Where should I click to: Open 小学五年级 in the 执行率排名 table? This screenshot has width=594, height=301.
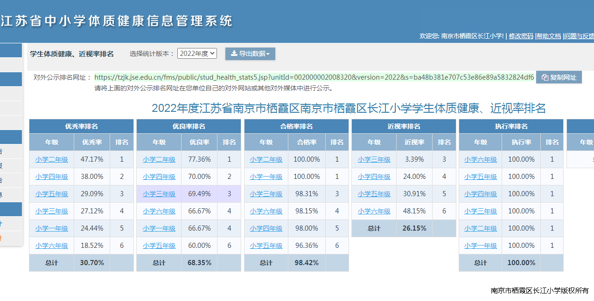coord(481,177)
